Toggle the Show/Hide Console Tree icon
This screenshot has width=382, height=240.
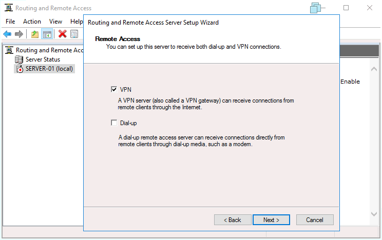(x=47, y=34)
